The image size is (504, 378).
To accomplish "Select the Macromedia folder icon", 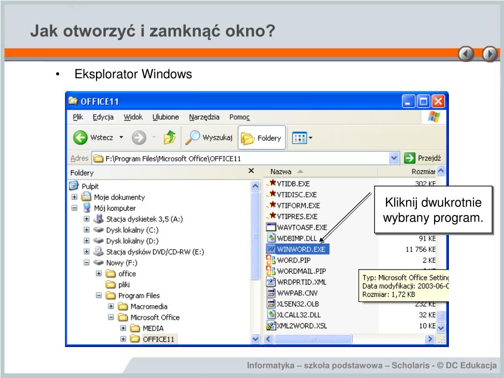I will 123,306.
